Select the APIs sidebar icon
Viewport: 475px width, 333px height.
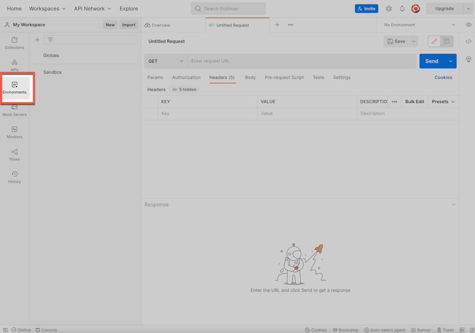point(14,65)
